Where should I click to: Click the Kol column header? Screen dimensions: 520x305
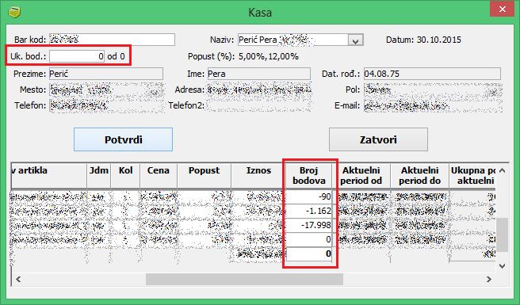tap(125, 176)
